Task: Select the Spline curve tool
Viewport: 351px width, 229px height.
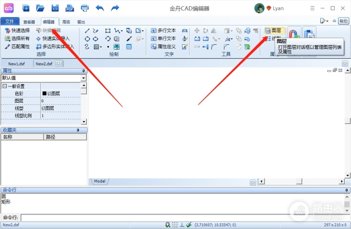Action: tap(87, 47)
